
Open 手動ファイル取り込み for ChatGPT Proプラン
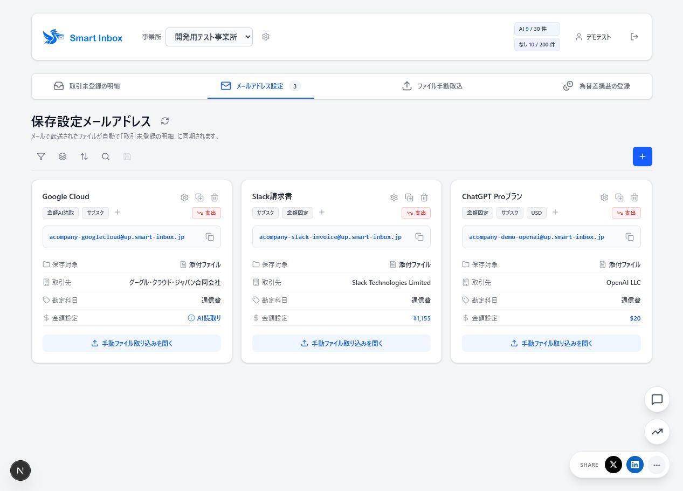click(x=551, y=343)
